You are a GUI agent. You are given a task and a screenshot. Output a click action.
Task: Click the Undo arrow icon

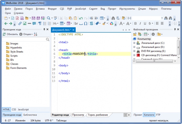pos(81,18)
